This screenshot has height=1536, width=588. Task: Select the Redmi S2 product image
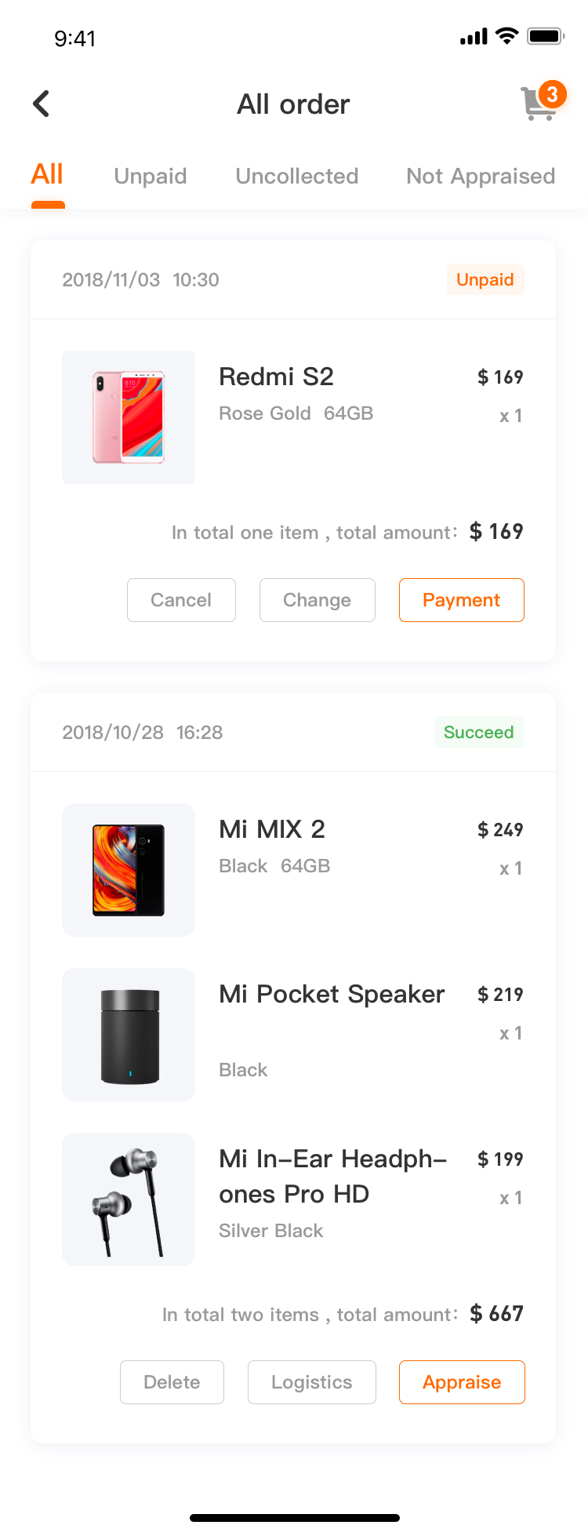point(129,417)
